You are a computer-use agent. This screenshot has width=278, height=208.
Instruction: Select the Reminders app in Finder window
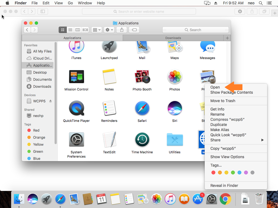tap(109, 108)
